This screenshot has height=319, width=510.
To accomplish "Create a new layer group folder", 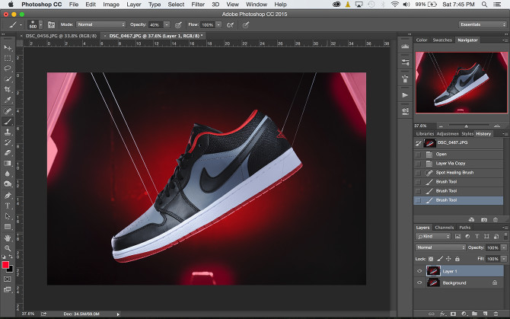I will [x=474, y=314].
